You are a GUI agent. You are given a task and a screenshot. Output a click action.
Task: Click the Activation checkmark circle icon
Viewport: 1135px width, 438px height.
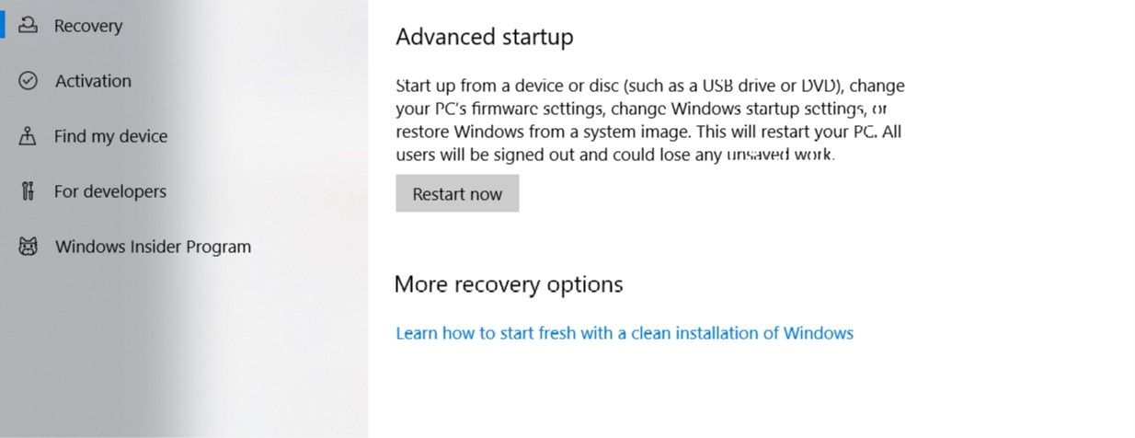(29, 81)
